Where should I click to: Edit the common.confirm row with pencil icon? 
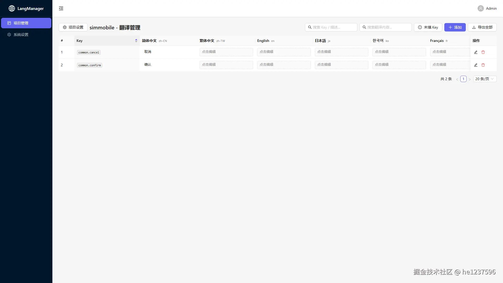476,65
